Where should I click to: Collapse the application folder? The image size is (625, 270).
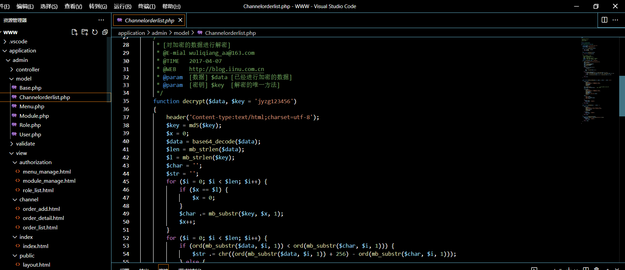click(x=22, y=50)
